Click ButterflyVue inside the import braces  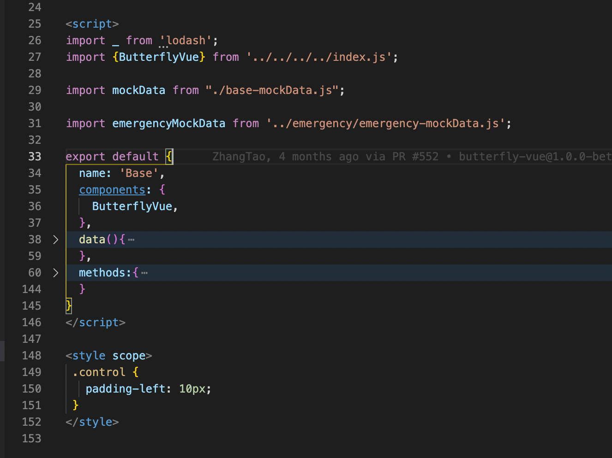[159, 57]
